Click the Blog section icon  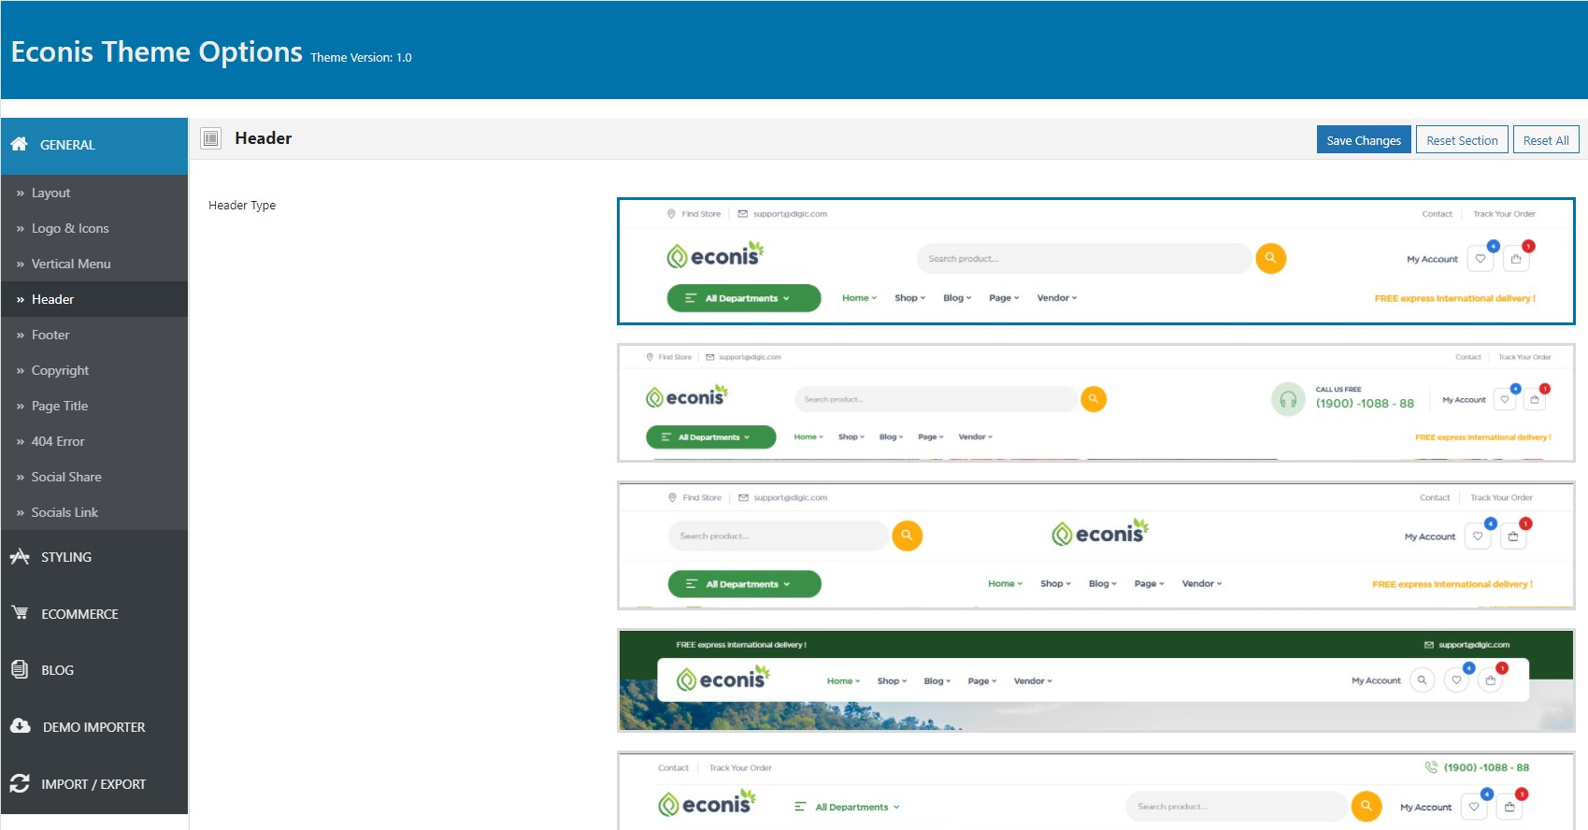tap(20, 669)
